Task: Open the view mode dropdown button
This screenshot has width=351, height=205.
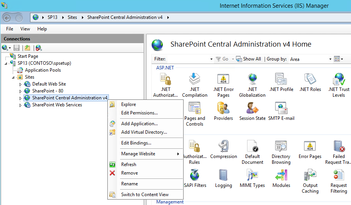Action: 338,59
